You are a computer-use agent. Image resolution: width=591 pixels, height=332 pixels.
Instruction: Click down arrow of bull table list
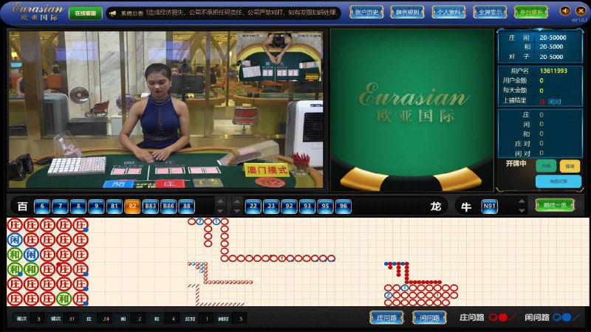[522, 211]
